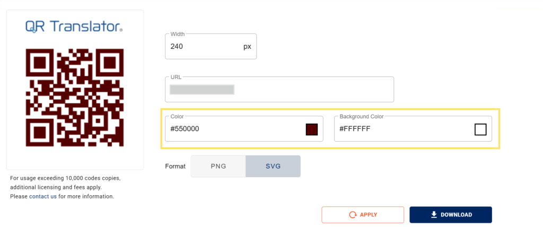
Task: Select the PNG format option
Action: 218,166
